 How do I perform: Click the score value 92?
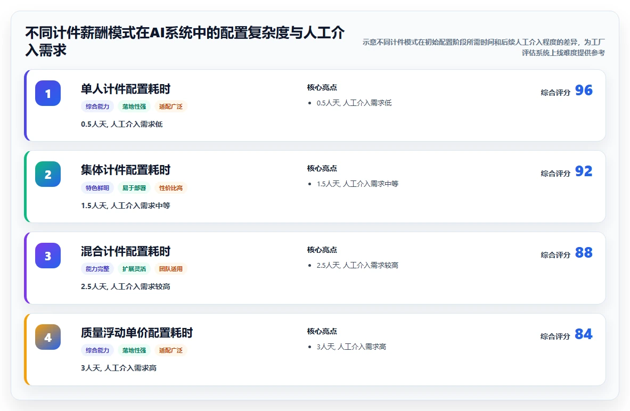coord(584,171)
